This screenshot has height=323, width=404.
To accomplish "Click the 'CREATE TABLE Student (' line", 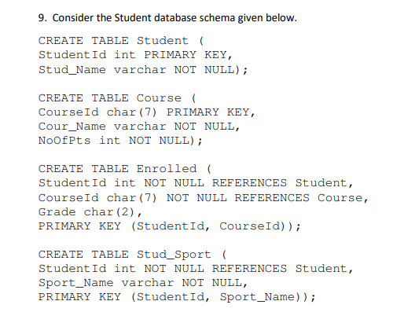I will point(121,41).
